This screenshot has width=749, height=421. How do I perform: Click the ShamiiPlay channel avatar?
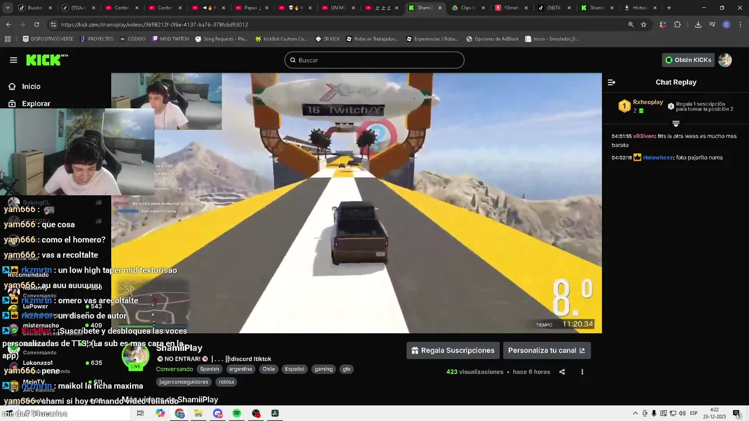pos(135,355)
